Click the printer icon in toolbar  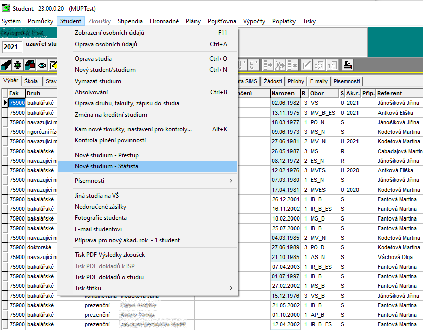point(348,65)
